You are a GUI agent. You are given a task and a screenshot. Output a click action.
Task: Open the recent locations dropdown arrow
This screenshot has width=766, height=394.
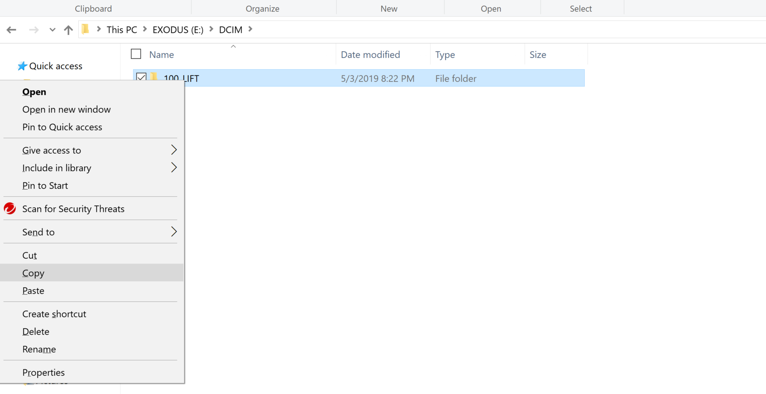52,30
